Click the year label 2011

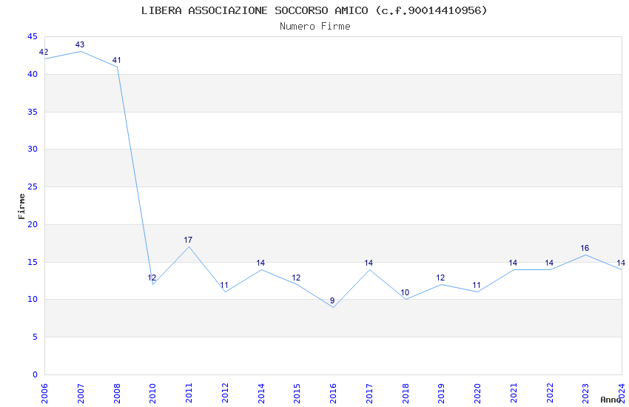[x=189, y=394]
